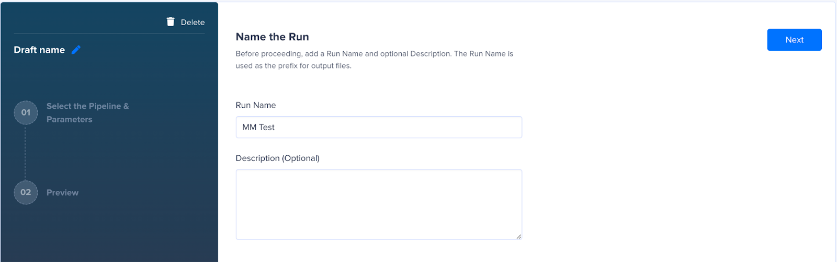Viewport: 837px width, 262px height.
Task: Select step 01 circle in sidebar
Action: click(x=26, y=112)
